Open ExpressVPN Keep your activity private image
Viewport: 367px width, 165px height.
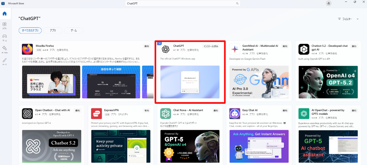click(121, 146)
